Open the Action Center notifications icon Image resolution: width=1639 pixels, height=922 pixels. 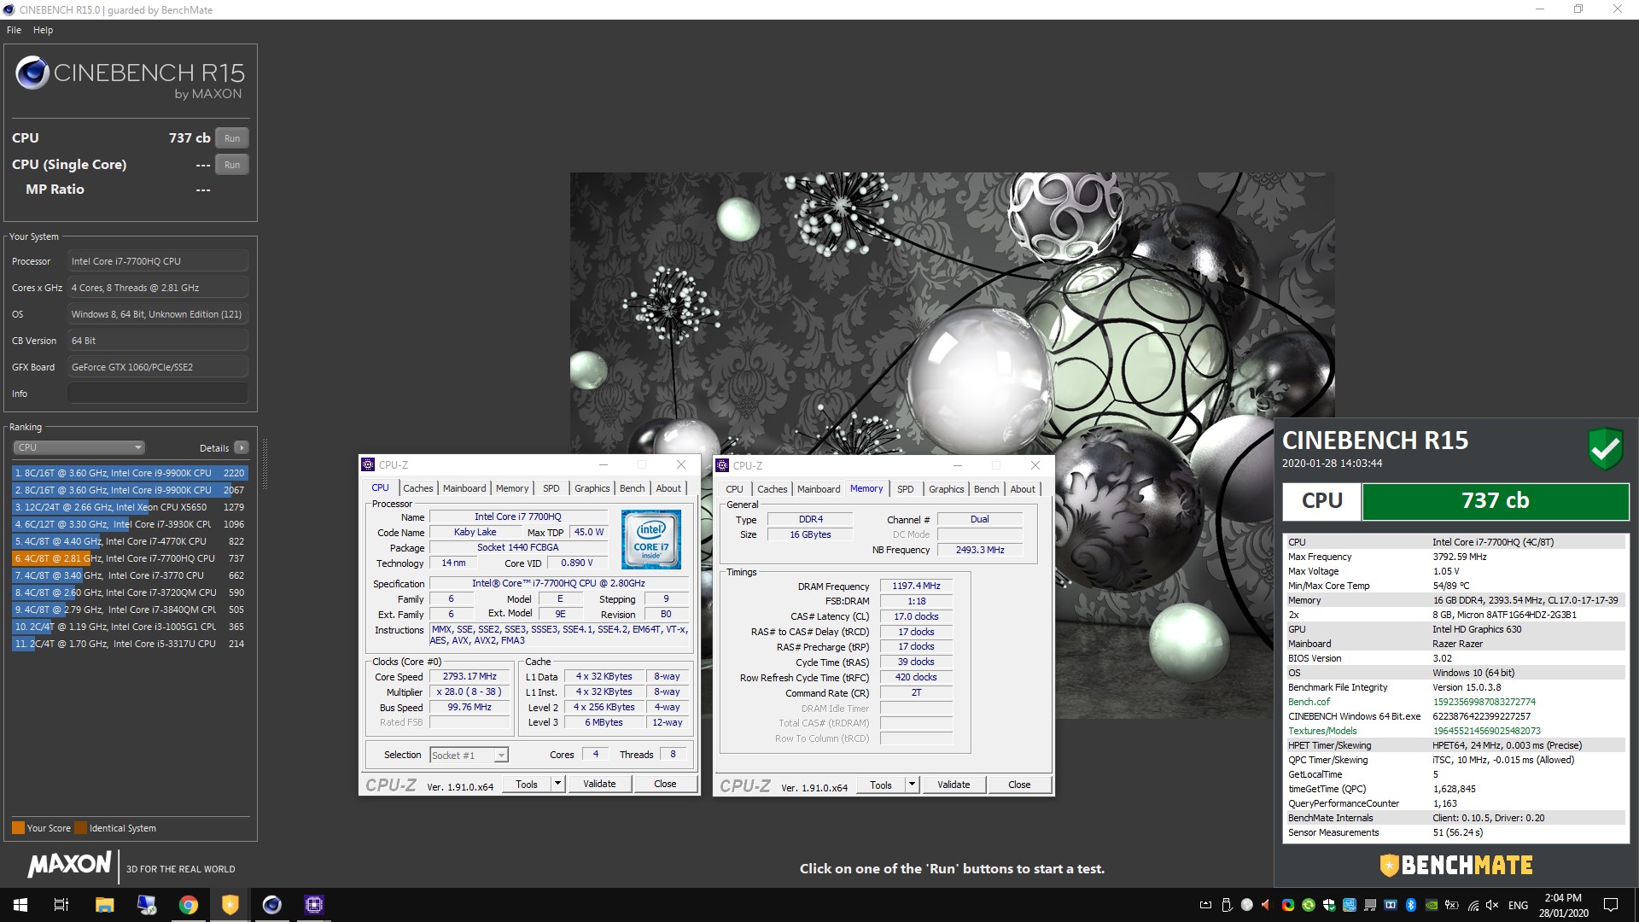point(1611,905)
